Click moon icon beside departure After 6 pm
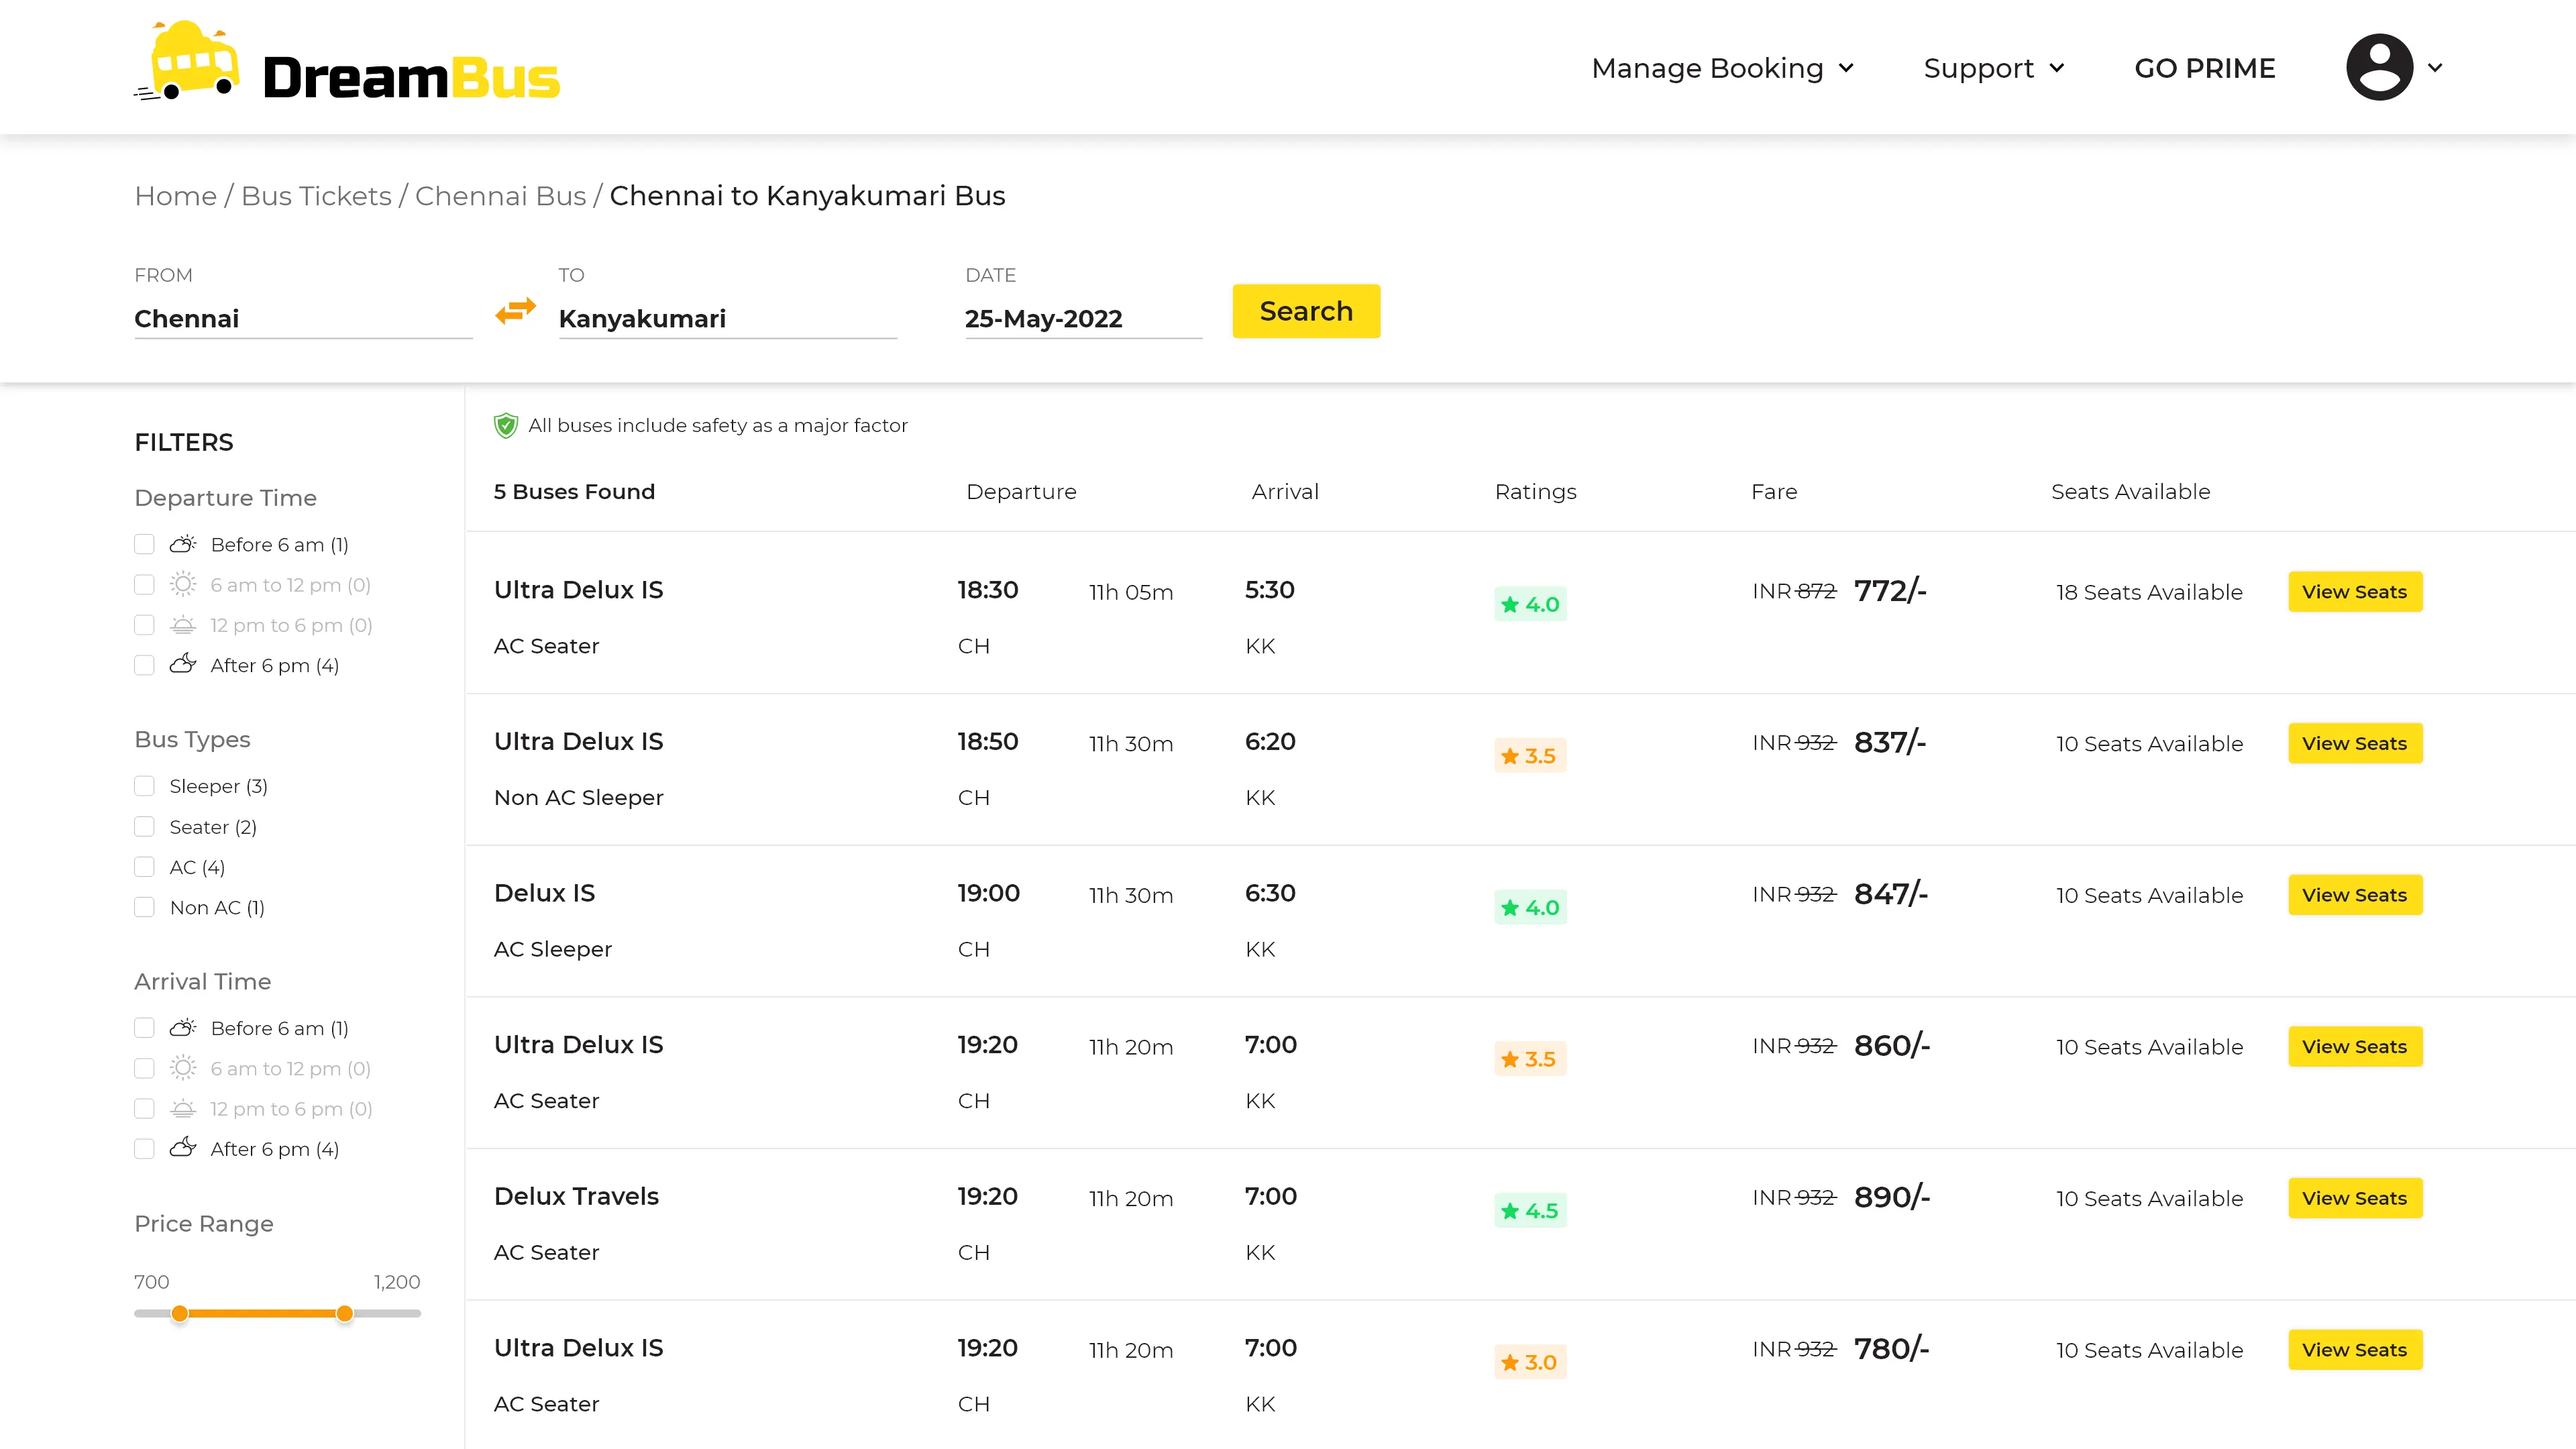Image resolution: width=2576 pixels, height=1449 pixels. [183, 664]
